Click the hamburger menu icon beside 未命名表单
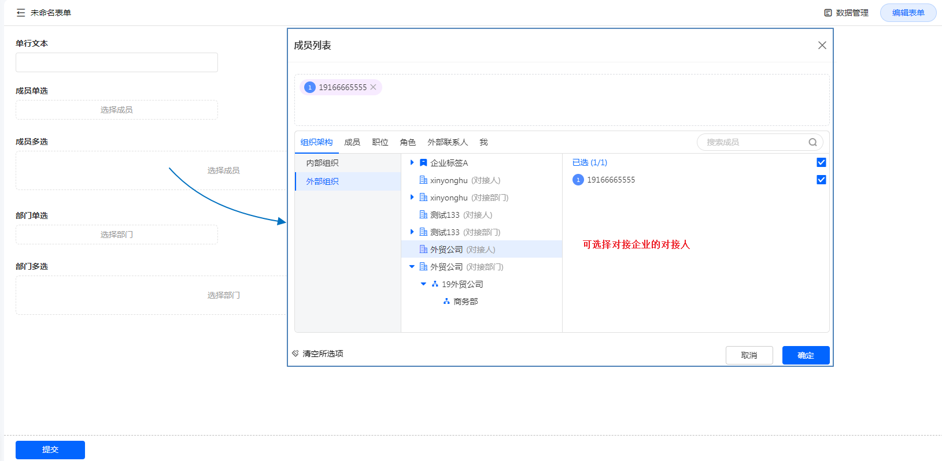 point(21,13)
